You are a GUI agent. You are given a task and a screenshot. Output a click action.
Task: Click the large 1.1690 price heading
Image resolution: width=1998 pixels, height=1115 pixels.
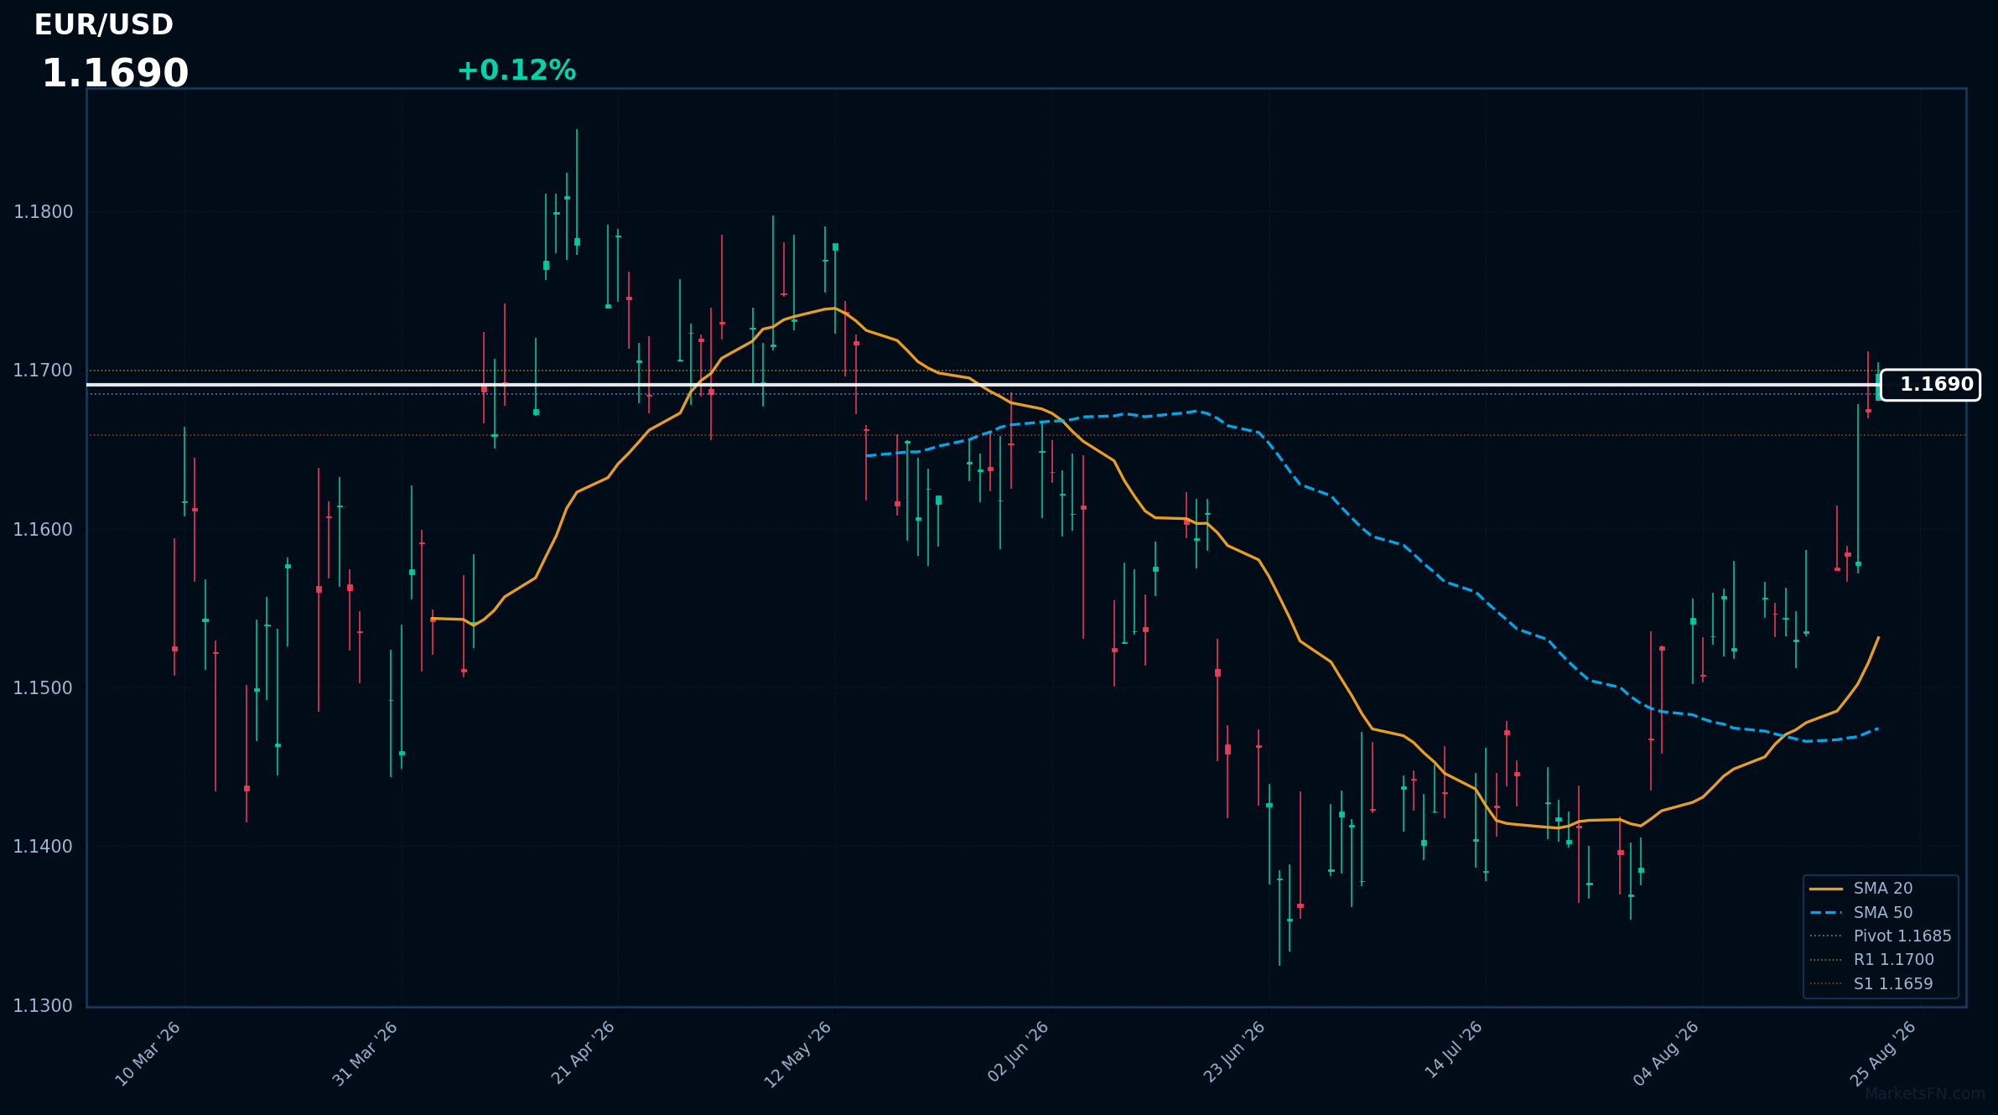click(x=116, y=74)
